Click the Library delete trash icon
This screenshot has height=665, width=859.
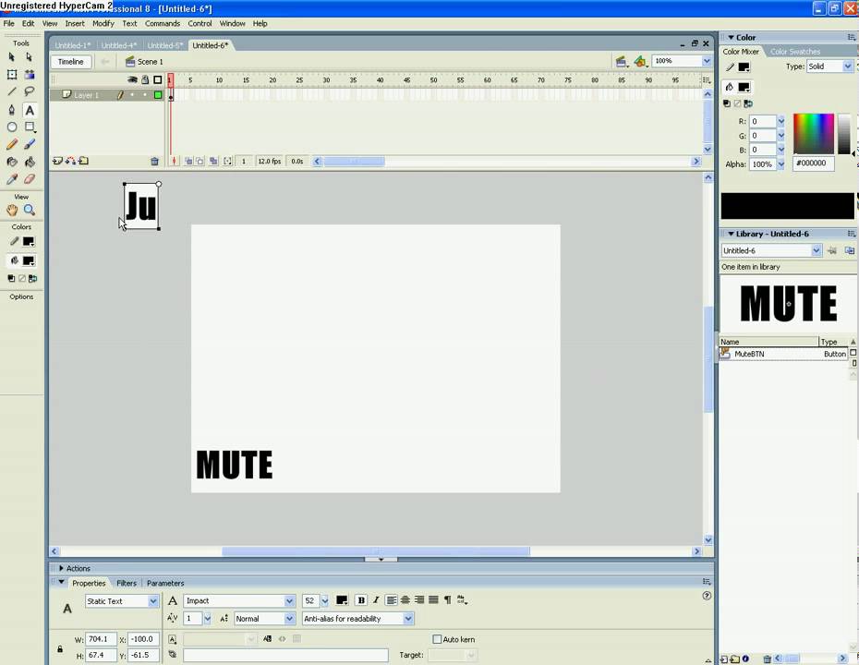pyautogui.click(x=768, y=659)
